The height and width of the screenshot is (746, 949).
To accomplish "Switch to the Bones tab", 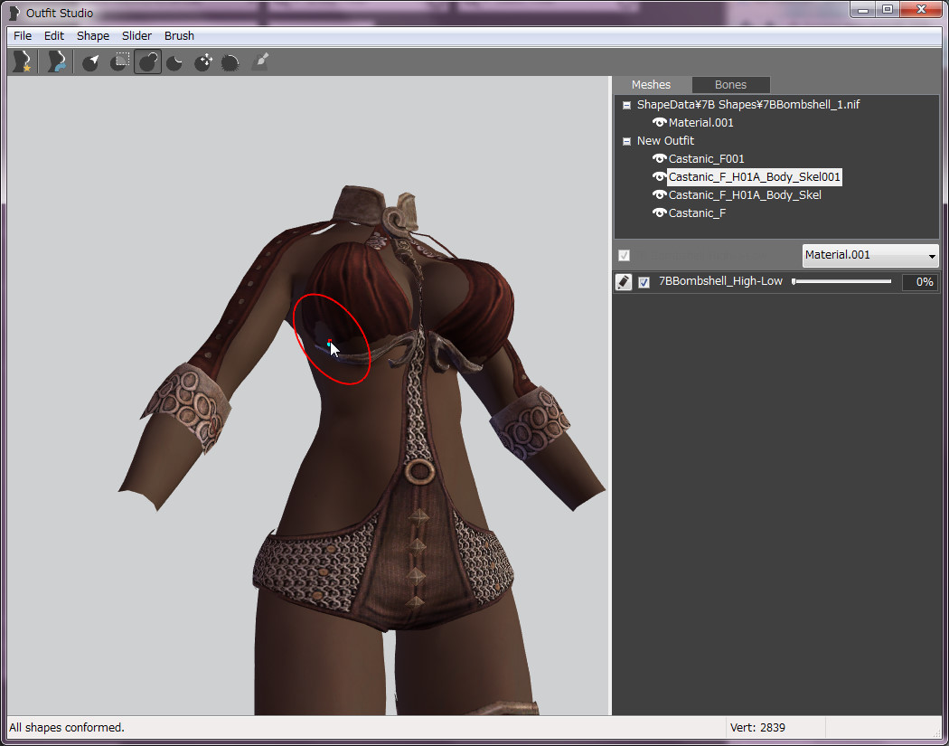I will (x=730, y=85).
